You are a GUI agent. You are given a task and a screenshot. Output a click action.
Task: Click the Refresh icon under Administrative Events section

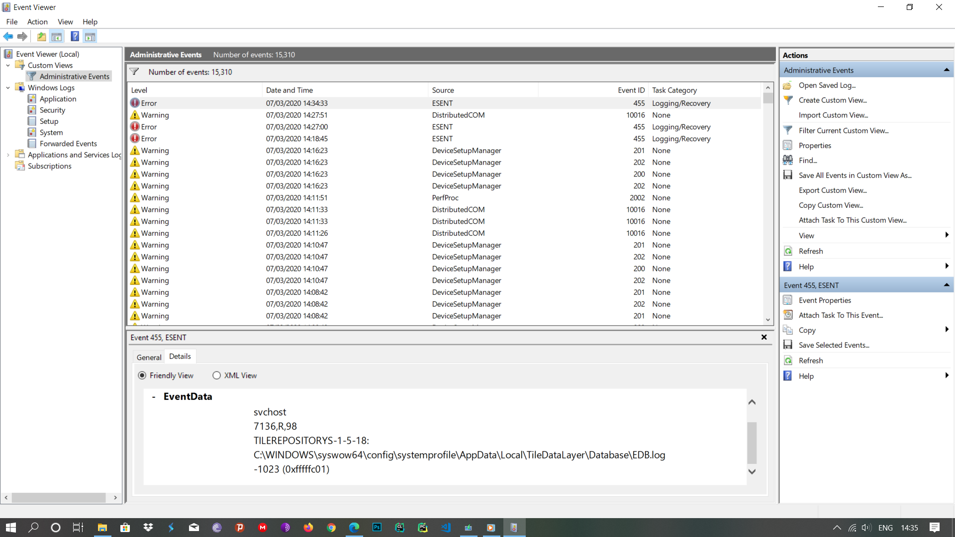pyautogui.click(x=788, y=251)
